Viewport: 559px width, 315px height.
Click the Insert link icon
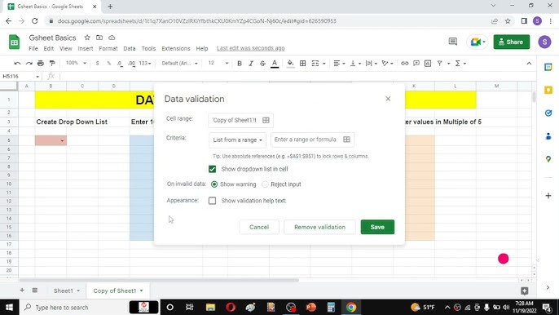405,63
